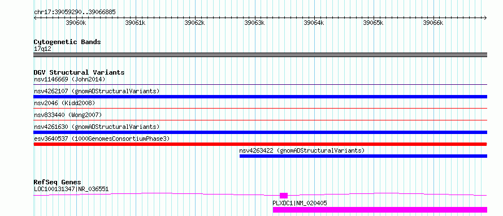Click the magenta exon box on LOC100131347
The height and width of the screenshot is (216, 503).
[284, 196]
